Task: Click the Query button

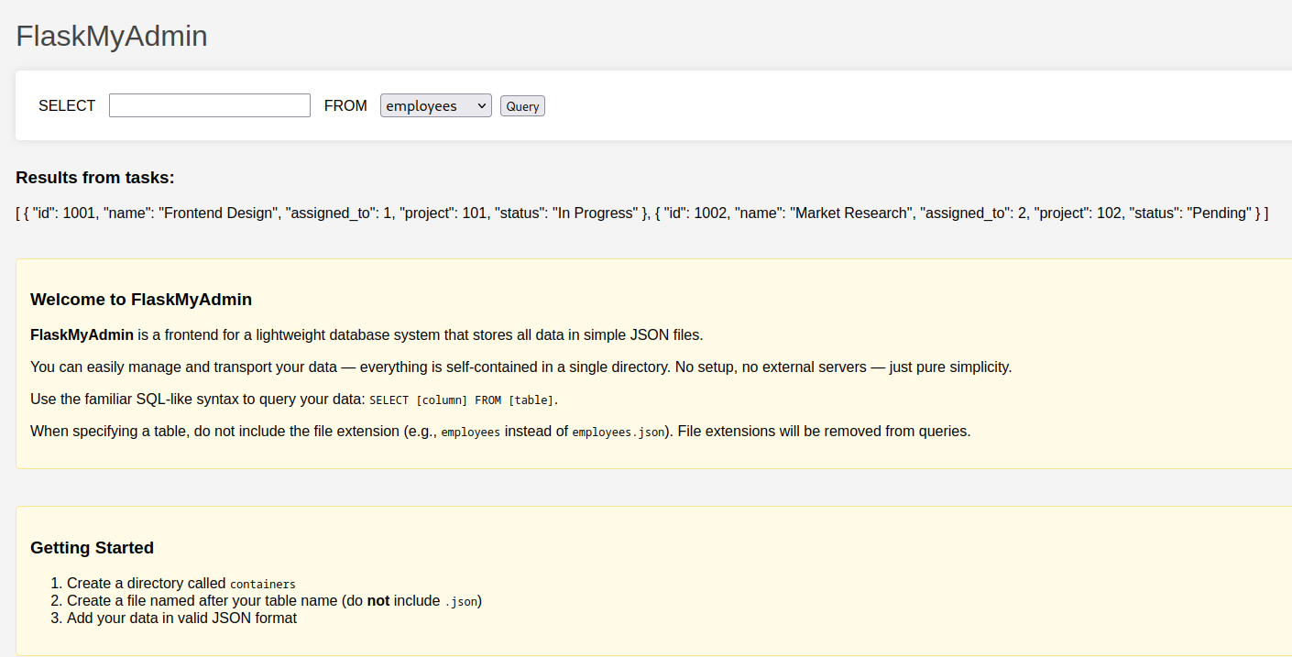Action: point(521,105)
